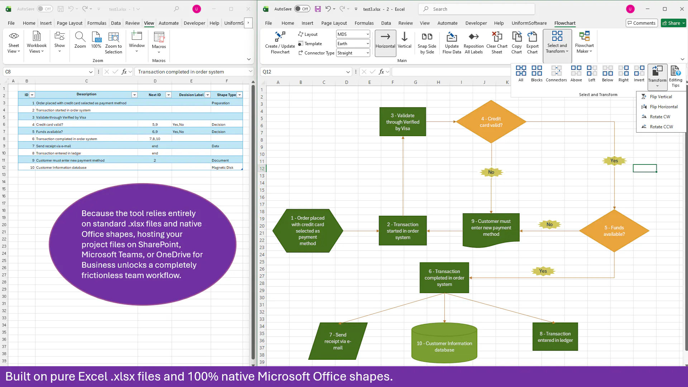Image resolution: width=688 pixels, height=387 pixels.
Task: Expand formula bar in left window
Action: [250, 72]
